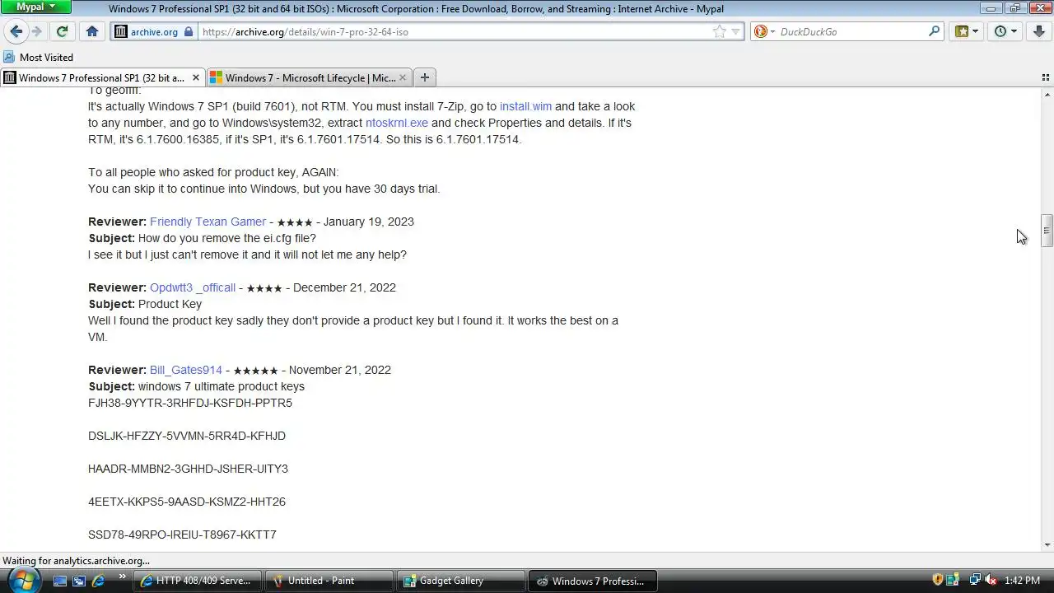The width and height of the screenshot is (1054, 593).
Task: Open a new tab with plus button
Action: point(425,77)
